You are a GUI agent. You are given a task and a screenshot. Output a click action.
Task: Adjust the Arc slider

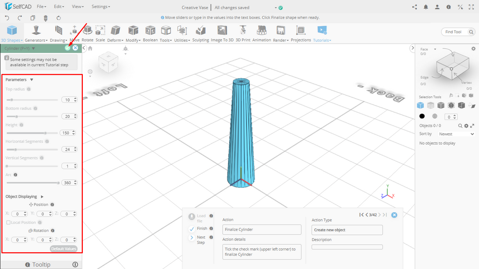(32, 183)
